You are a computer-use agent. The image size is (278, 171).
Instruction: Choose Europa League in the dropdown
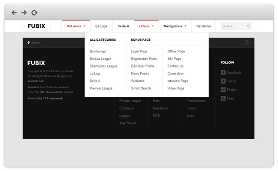[x=100, y=58]
